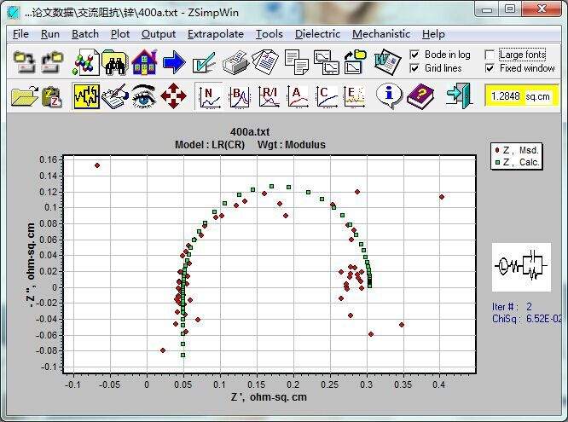Click the eye view icon
The image size is (568, 422).
pyautogui.click(x=144, y=96)
